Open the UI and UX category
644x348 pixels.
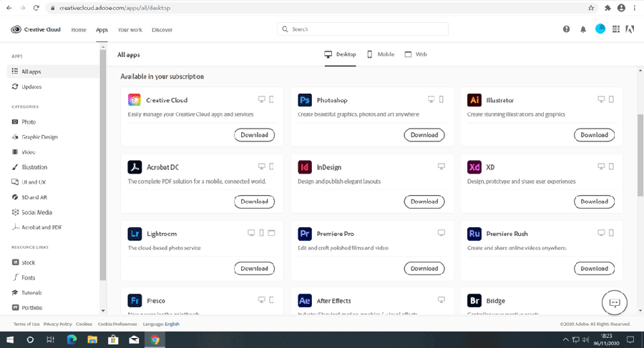[x=29, y=182]
